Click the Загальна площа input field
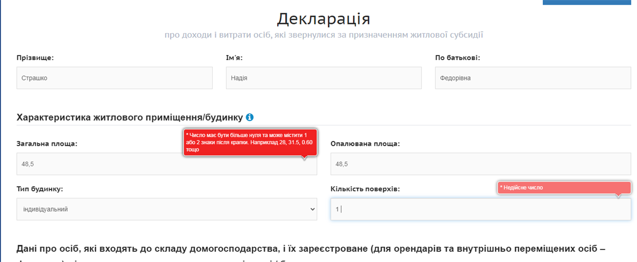 click(167, 164)
